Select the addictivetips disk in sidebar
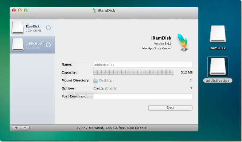Viewport: 242px width, 142px height. tap(32, 45)
